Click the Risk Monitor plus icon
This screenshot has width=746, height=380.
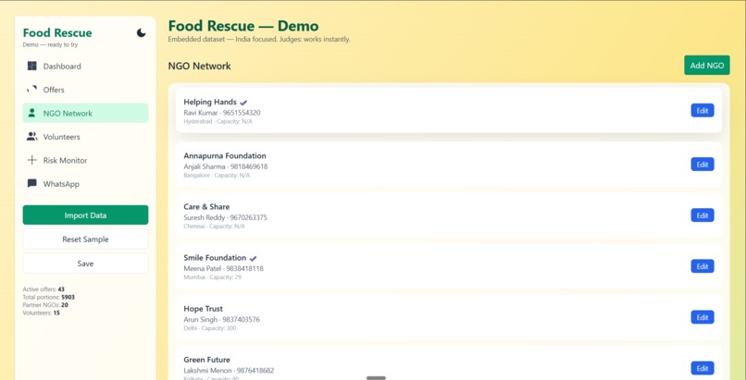(x=31, y=160)
